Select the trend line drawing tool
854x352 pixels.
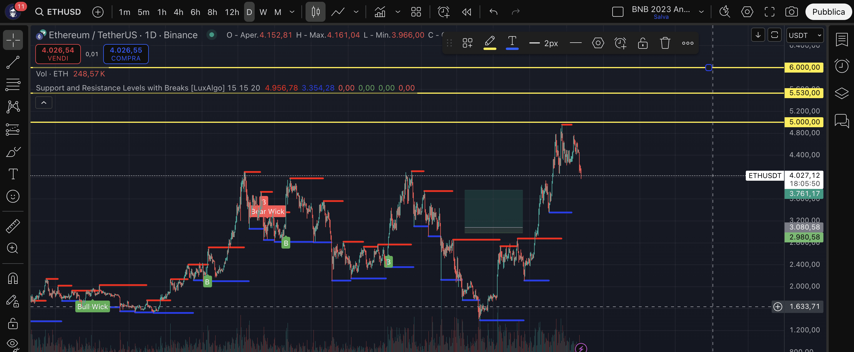point(13,62)
